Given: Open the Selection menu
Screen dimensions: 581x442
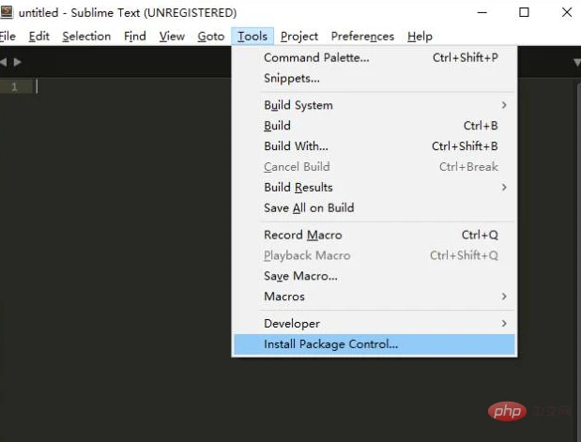Looking at the screenshot, I should point(86,37).
